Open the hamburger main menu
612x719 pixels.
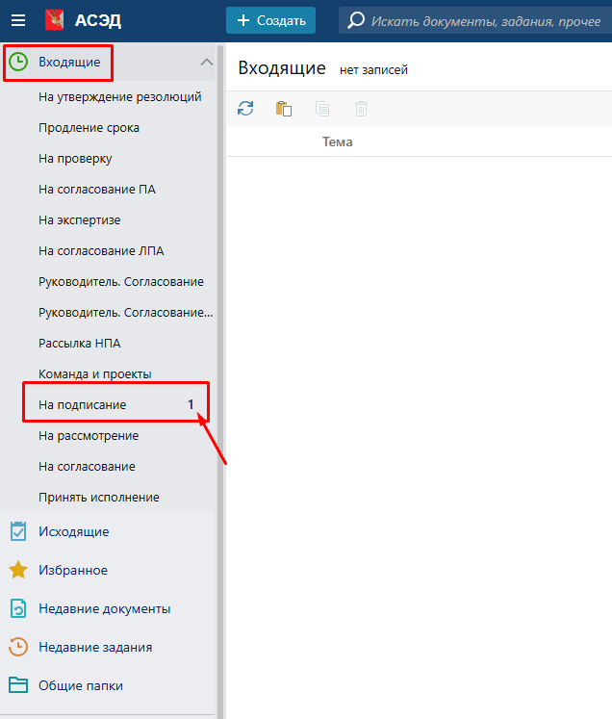click(x=17, y=20)
